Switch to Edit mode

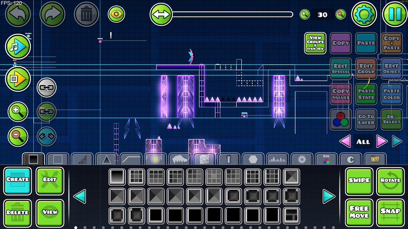[50, 181]
